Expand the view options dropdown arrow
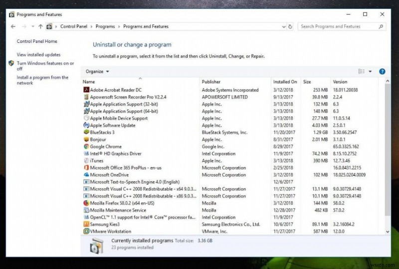This screenshot has width=399, height=269. [x=370, y=71]
